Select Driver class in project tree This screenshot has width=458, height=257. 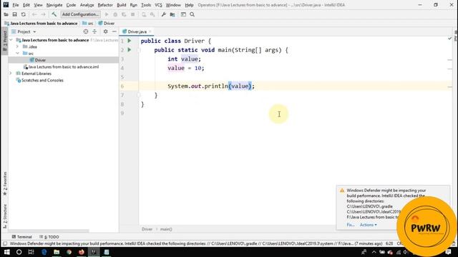pyautogui.click(x=40, y=60)
